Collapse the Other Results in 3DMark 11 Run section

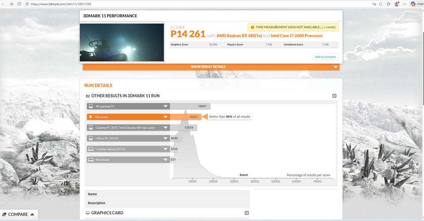334,96
